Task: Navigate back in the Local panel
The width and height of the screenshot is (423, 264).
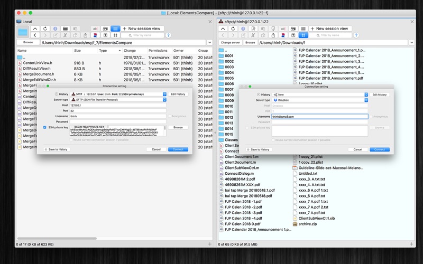Action: 35,35
